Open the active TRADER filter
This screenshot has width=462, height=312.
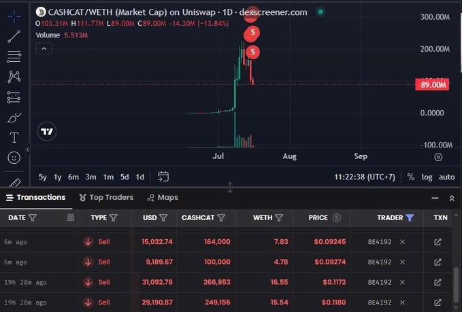coord(410,218)
